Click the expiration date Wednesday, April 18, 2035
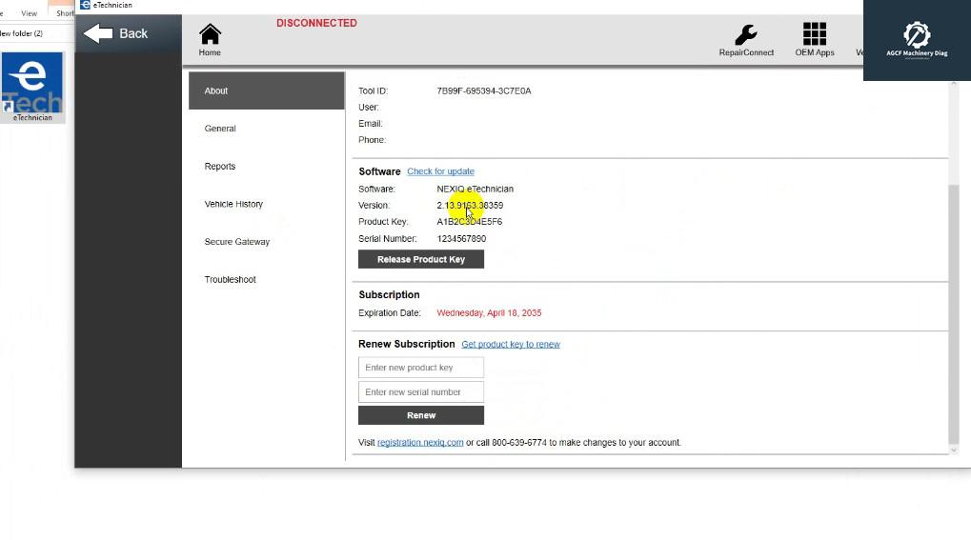Screen dimensions: 971x540 click(489, 312)
